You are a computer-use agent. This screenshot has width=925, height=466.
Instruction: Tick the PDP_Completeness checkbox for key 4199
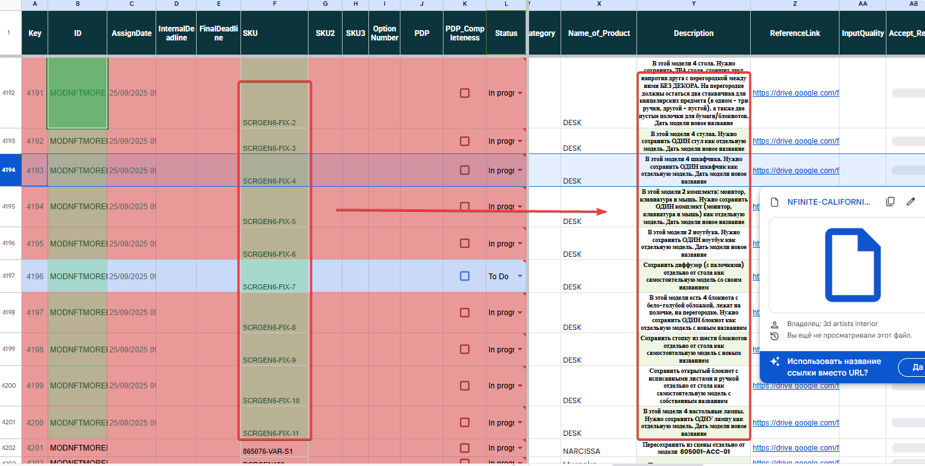pos(465,386)
